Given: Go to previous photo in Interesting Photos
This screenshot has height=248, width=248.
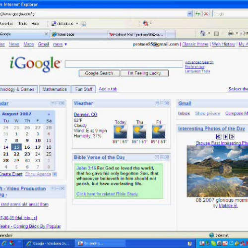Looking at the screenshot, I should [x=219, y=136].
